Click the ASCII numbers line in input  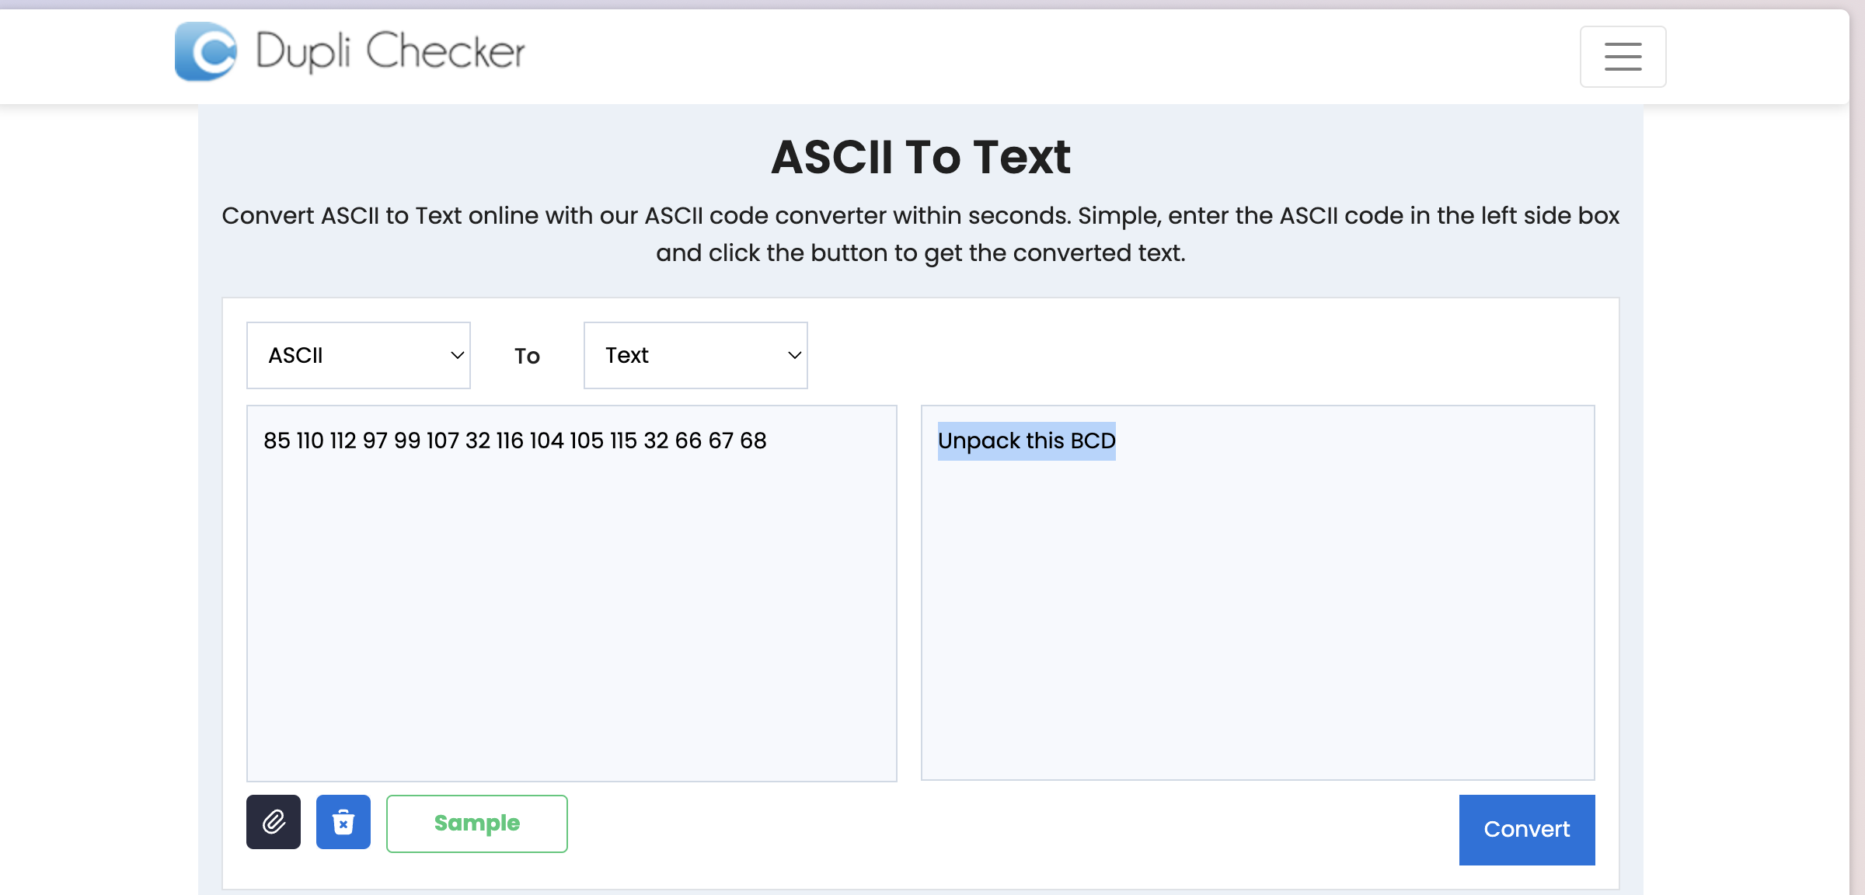514,441
